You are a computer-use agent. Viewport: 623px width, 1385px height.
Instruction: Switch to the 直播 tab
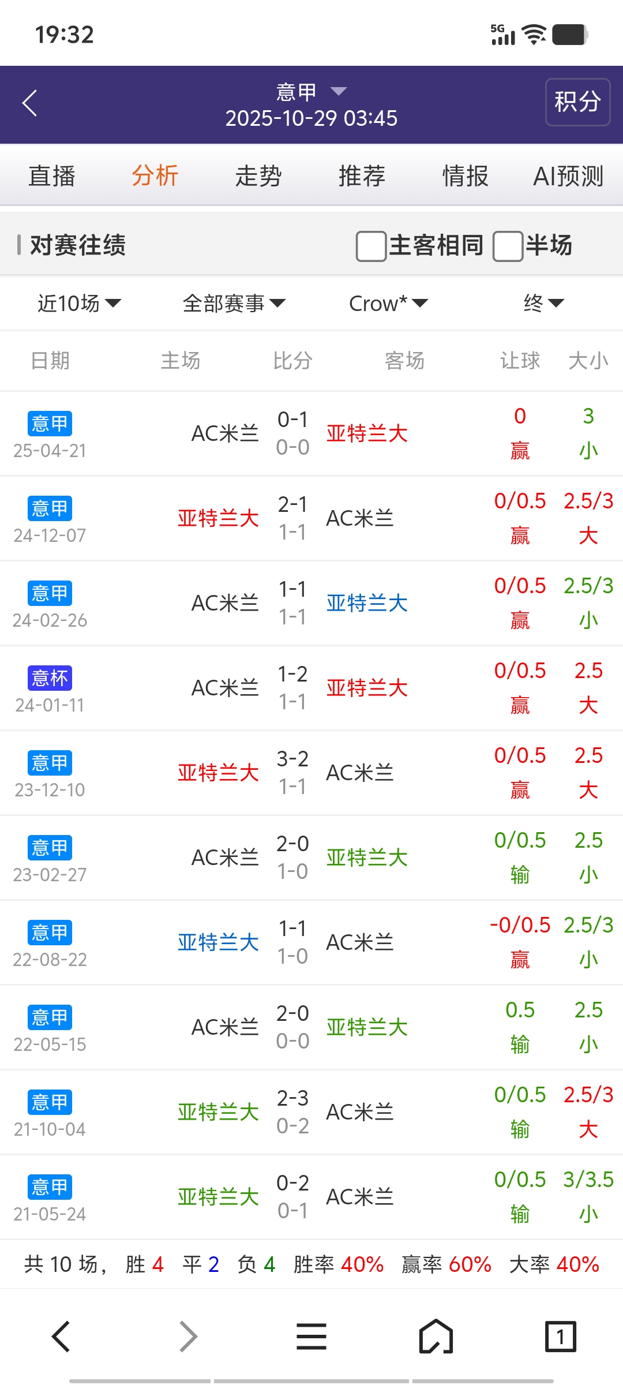pyautogui.click(x=52, y=176)
